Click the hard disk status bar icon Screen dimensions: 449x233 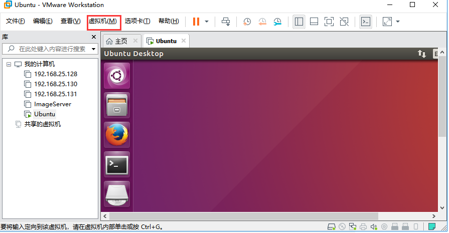(x=331, y=227)
